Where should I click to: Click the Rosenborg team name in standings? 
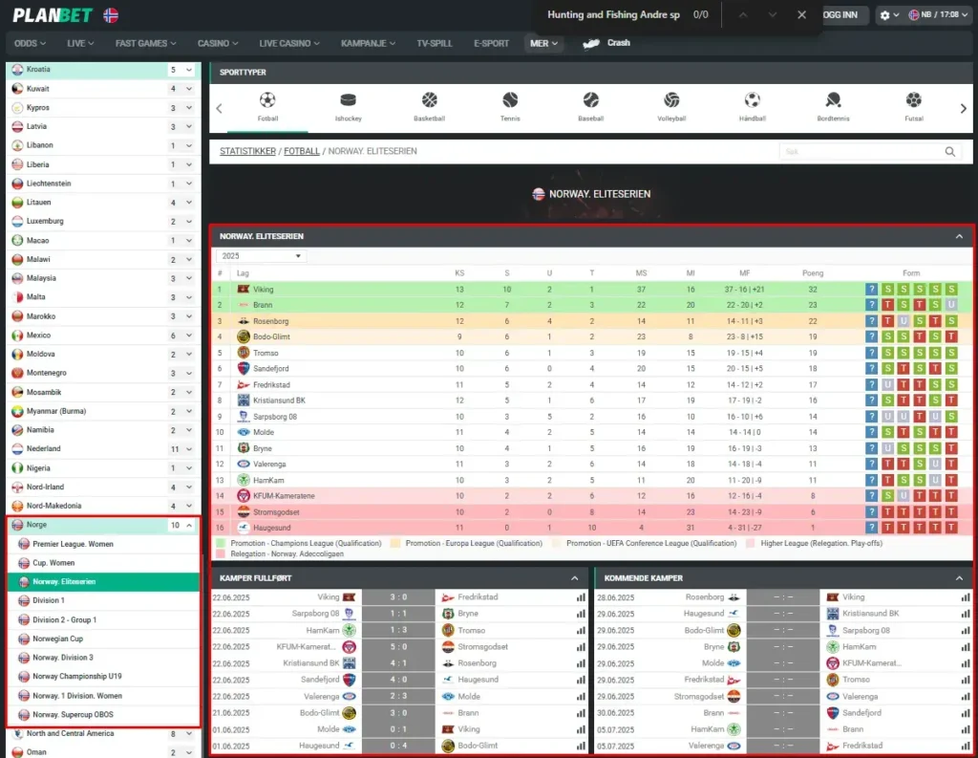coord(270,321)
